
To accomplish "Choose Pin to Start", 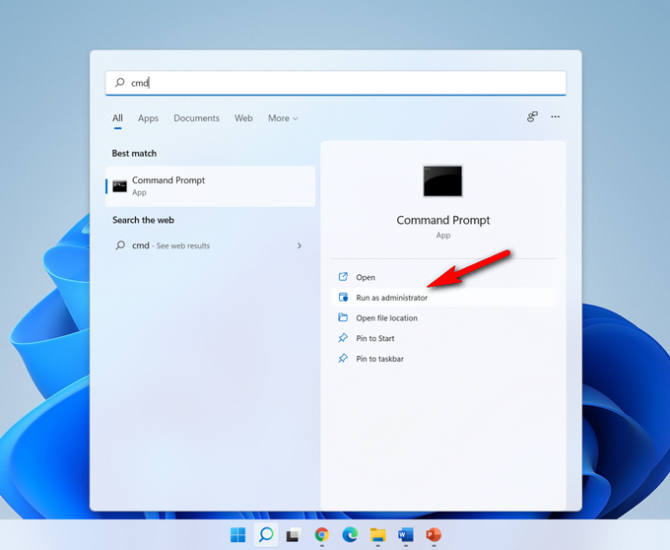I will point(443,338).
